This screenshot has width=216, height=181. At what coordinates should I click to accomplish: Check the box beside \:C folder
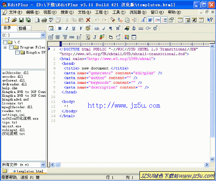tap(5, 42)
